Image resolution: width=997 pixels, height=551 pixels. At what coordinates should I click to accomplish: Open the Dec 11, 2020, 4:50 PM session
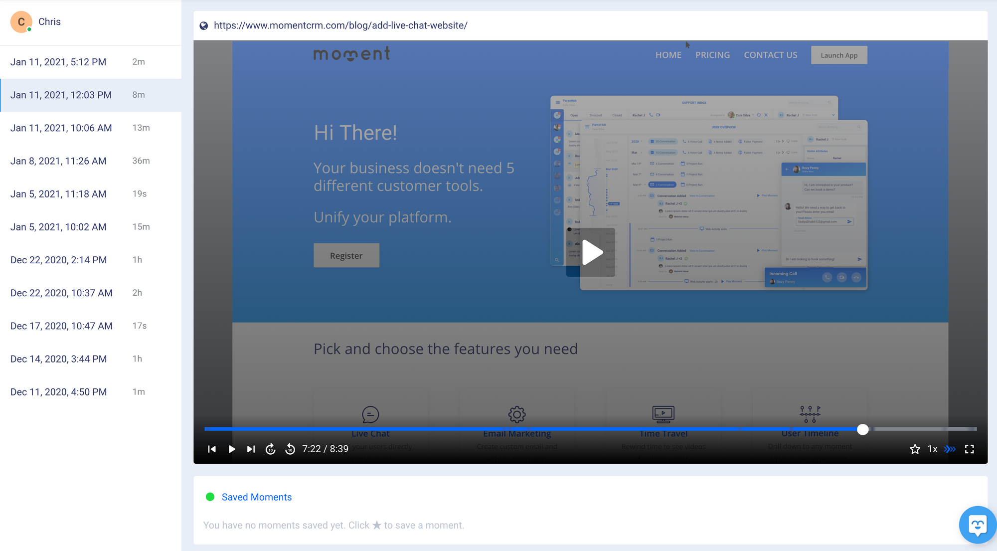tap(58, 392)
